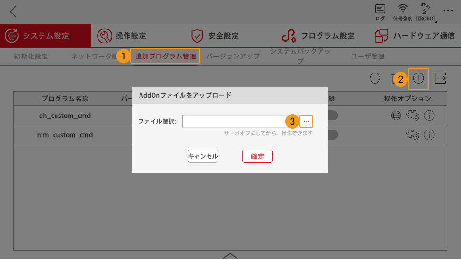Show info for mm_custom_cmd
The image size is (461, 260).
pyautogui.click(x=429, y=135)
